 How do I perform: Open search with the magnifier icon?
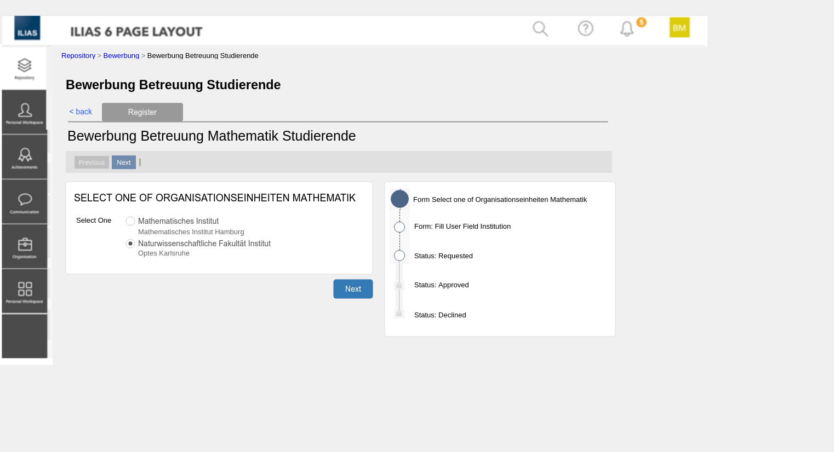click(540, 28)
